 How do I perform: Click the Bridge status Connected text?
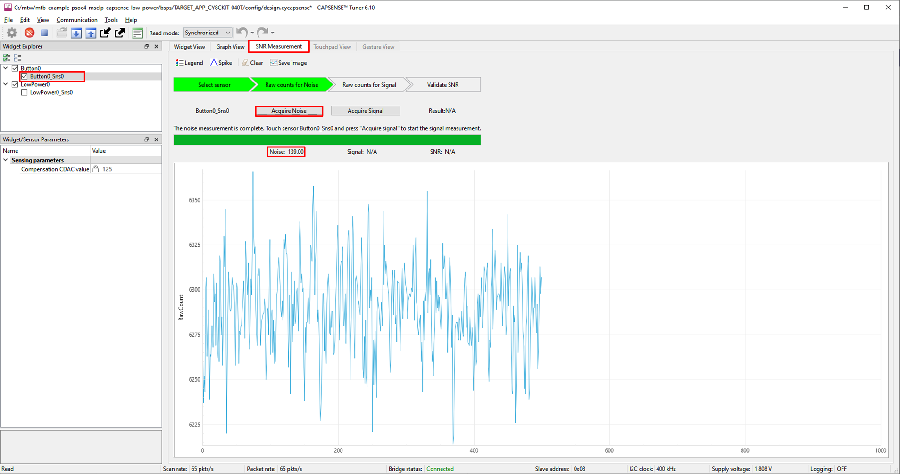(x=440, y=469)
